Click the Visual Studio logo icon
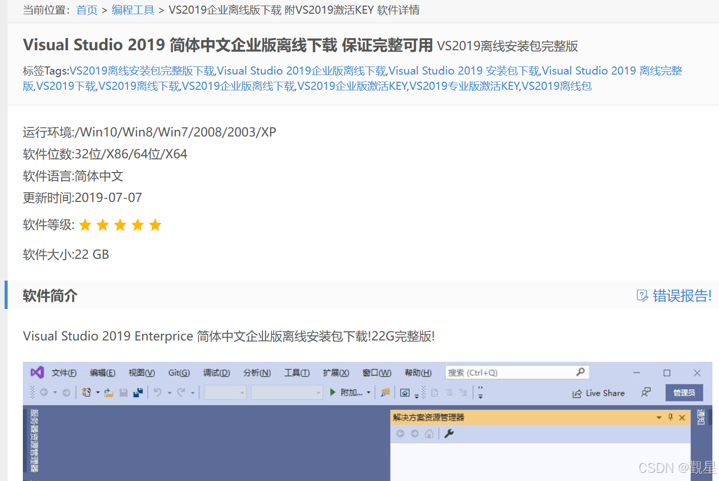The height and width of the screenshot is (481, 719). (x=37, y=372)
